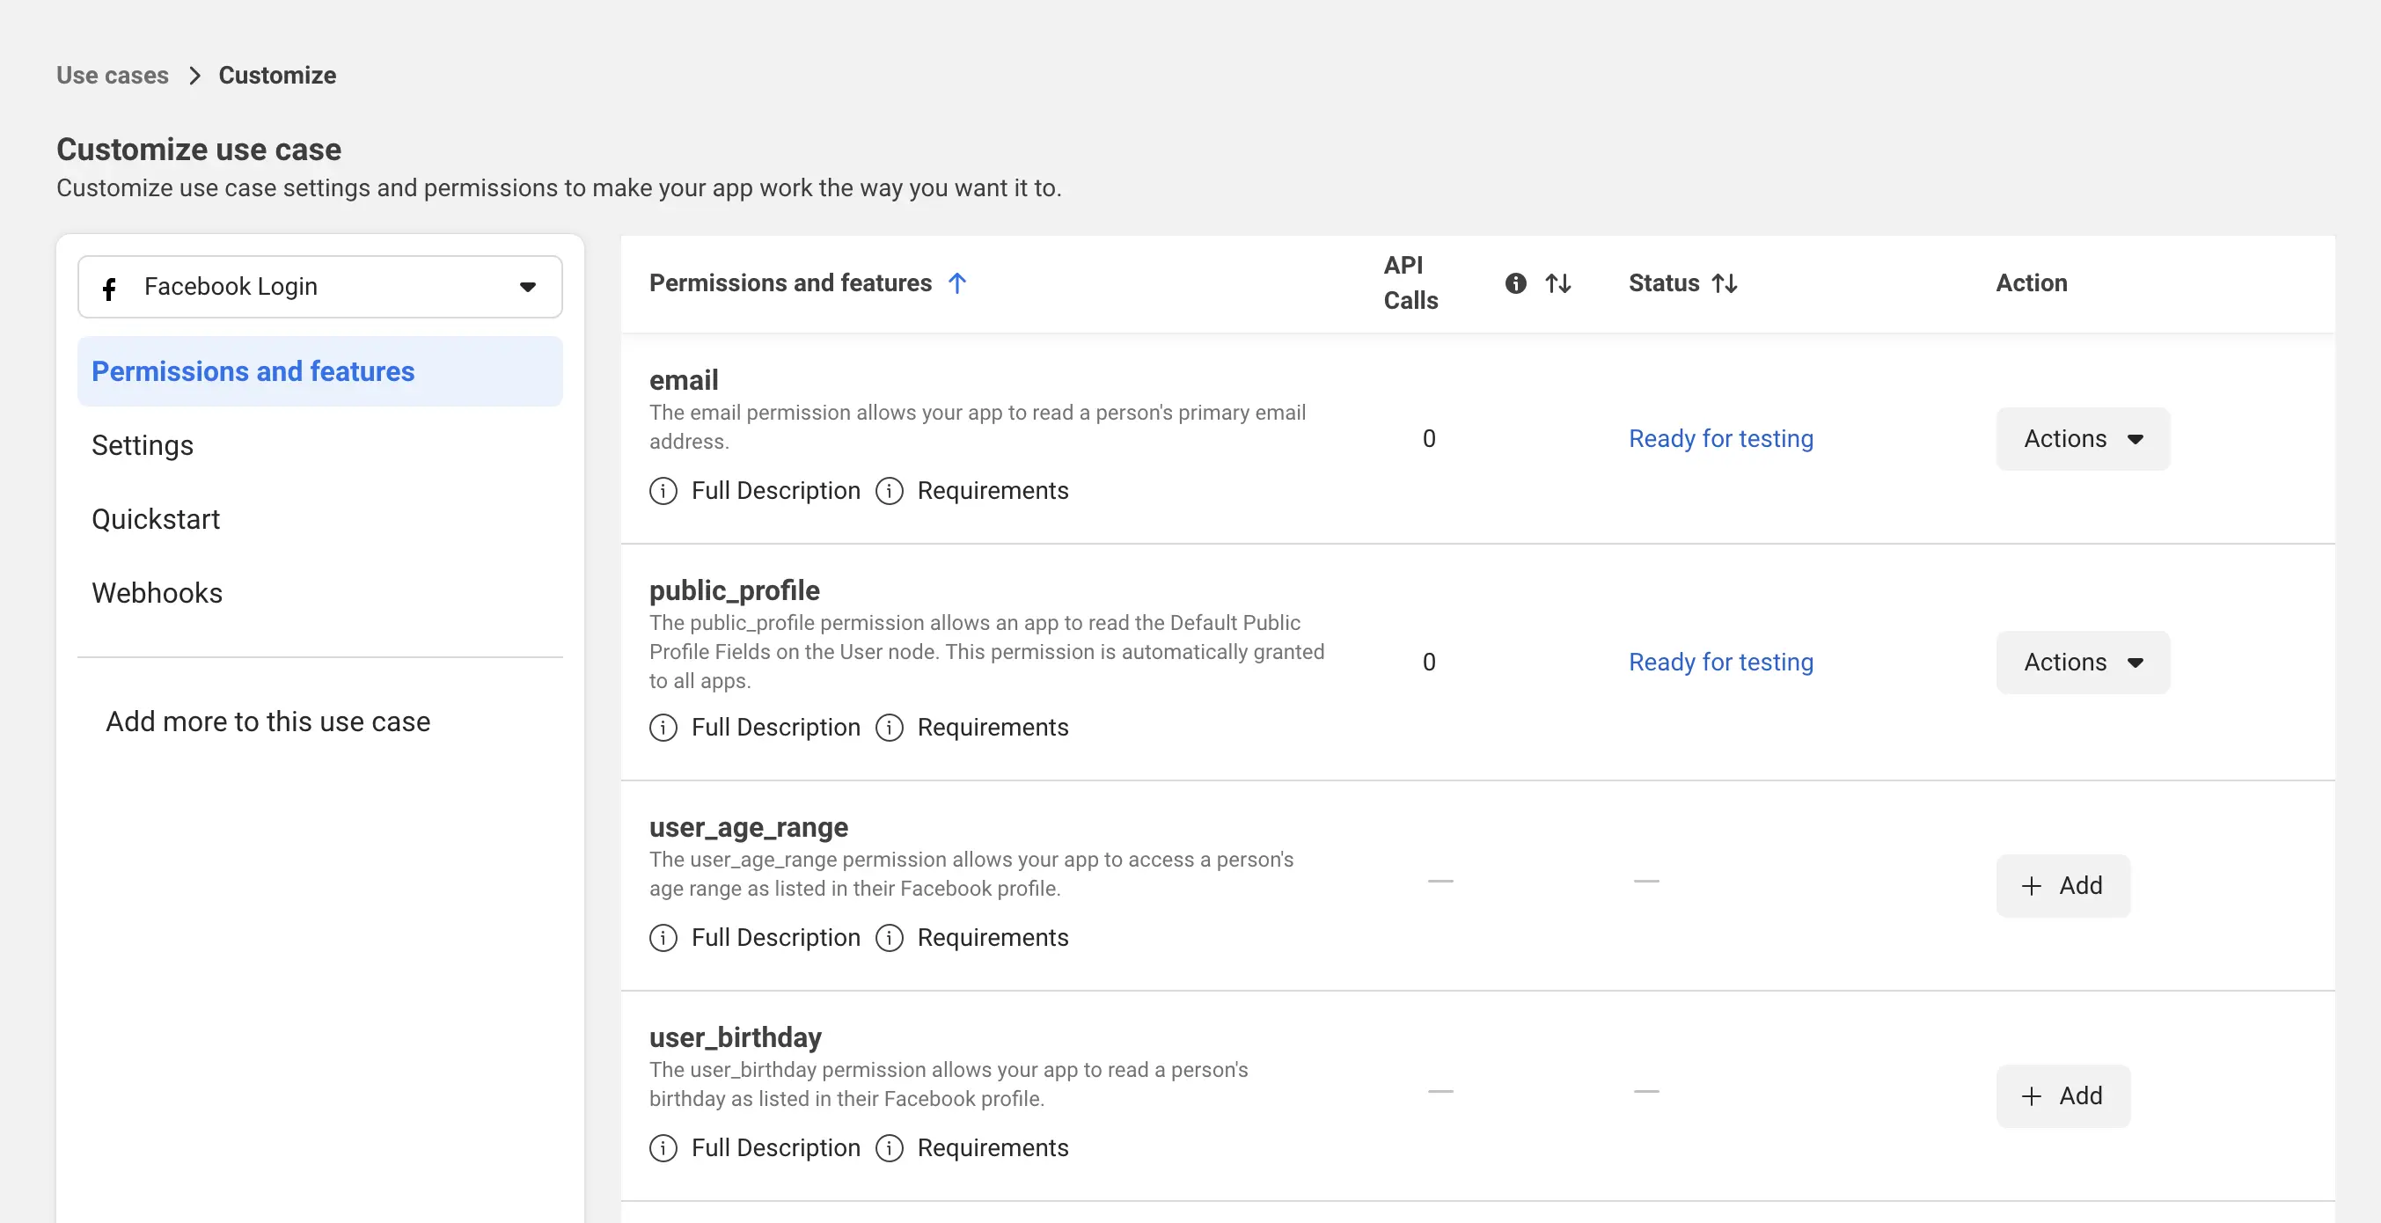Image resolution: width=2381 pixels, height=1223 pixels.
Task: Click Requirements info icon for email
Action: (x=890, y=491)
